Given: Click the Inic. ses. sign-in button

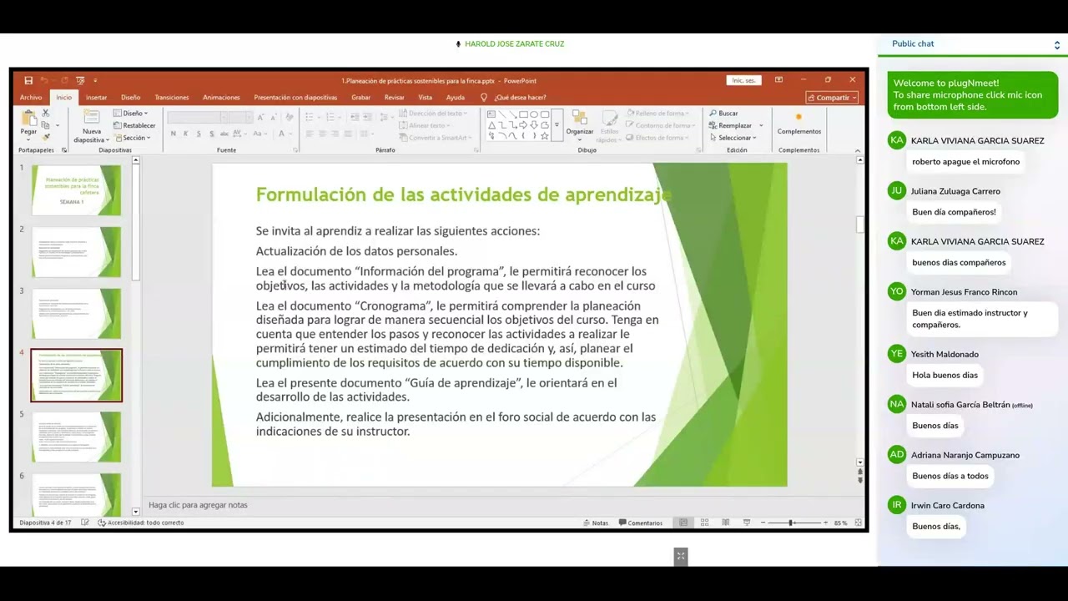Looking at the screenshot, I should coord(743,80).
